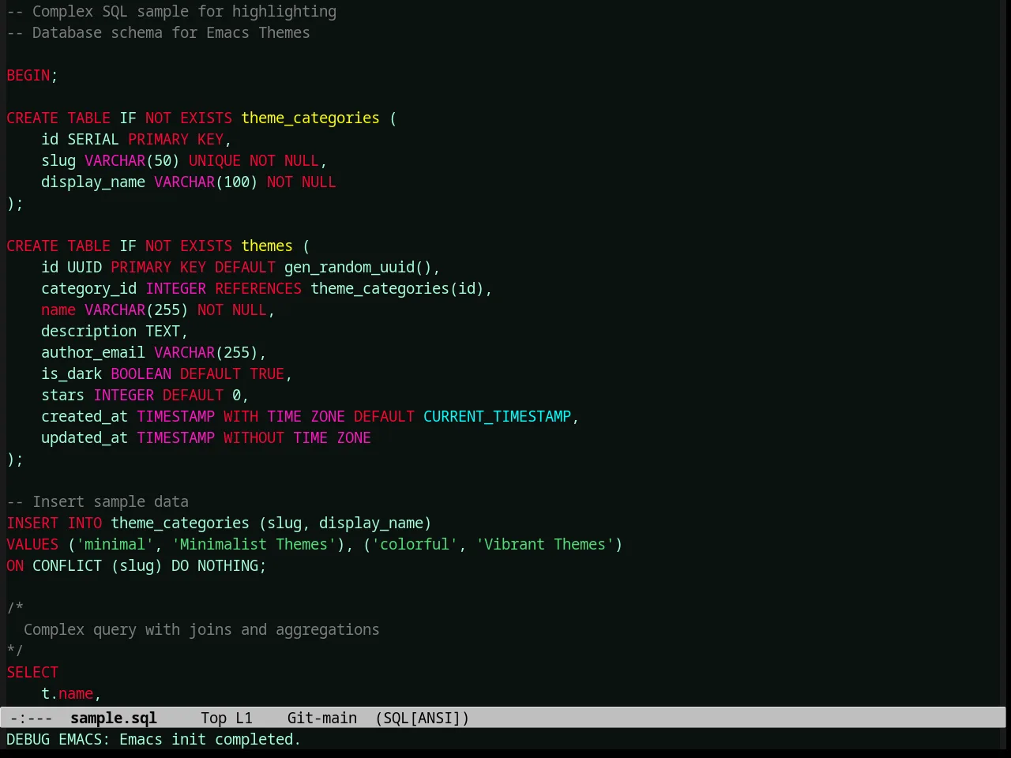Viewport: 1011px width, 758px height.
Task: Click Git-main version control indicator
Action: coord(322,718)
